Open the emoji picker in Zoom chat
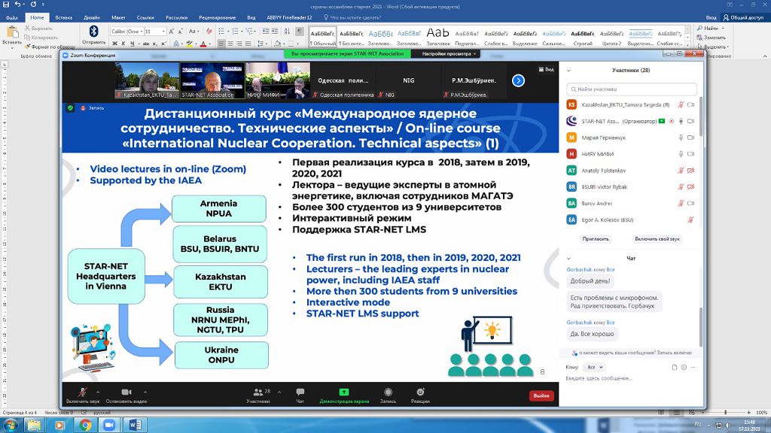Screen dimensions: 771x433 [684, 367]
